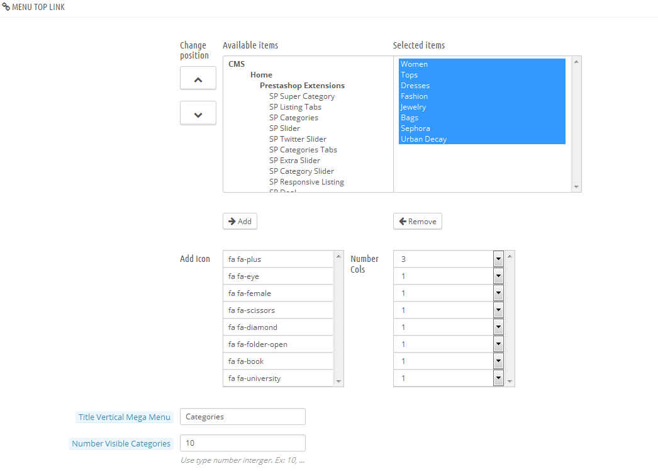The width and height of the screenshot is (658, 471).
Task: Select Home in Available items
Action: (x=261, y=75)
